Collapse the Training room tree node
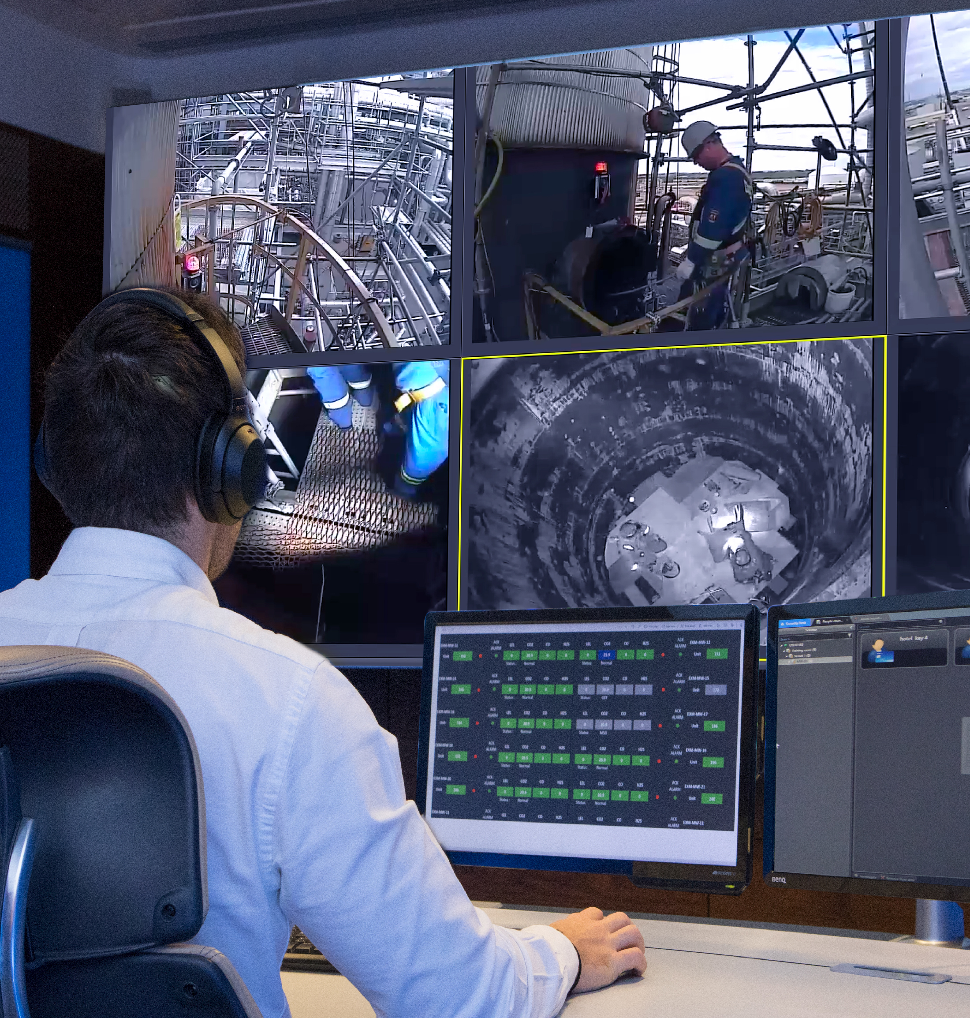970x1018 pixels. [784, 651]
